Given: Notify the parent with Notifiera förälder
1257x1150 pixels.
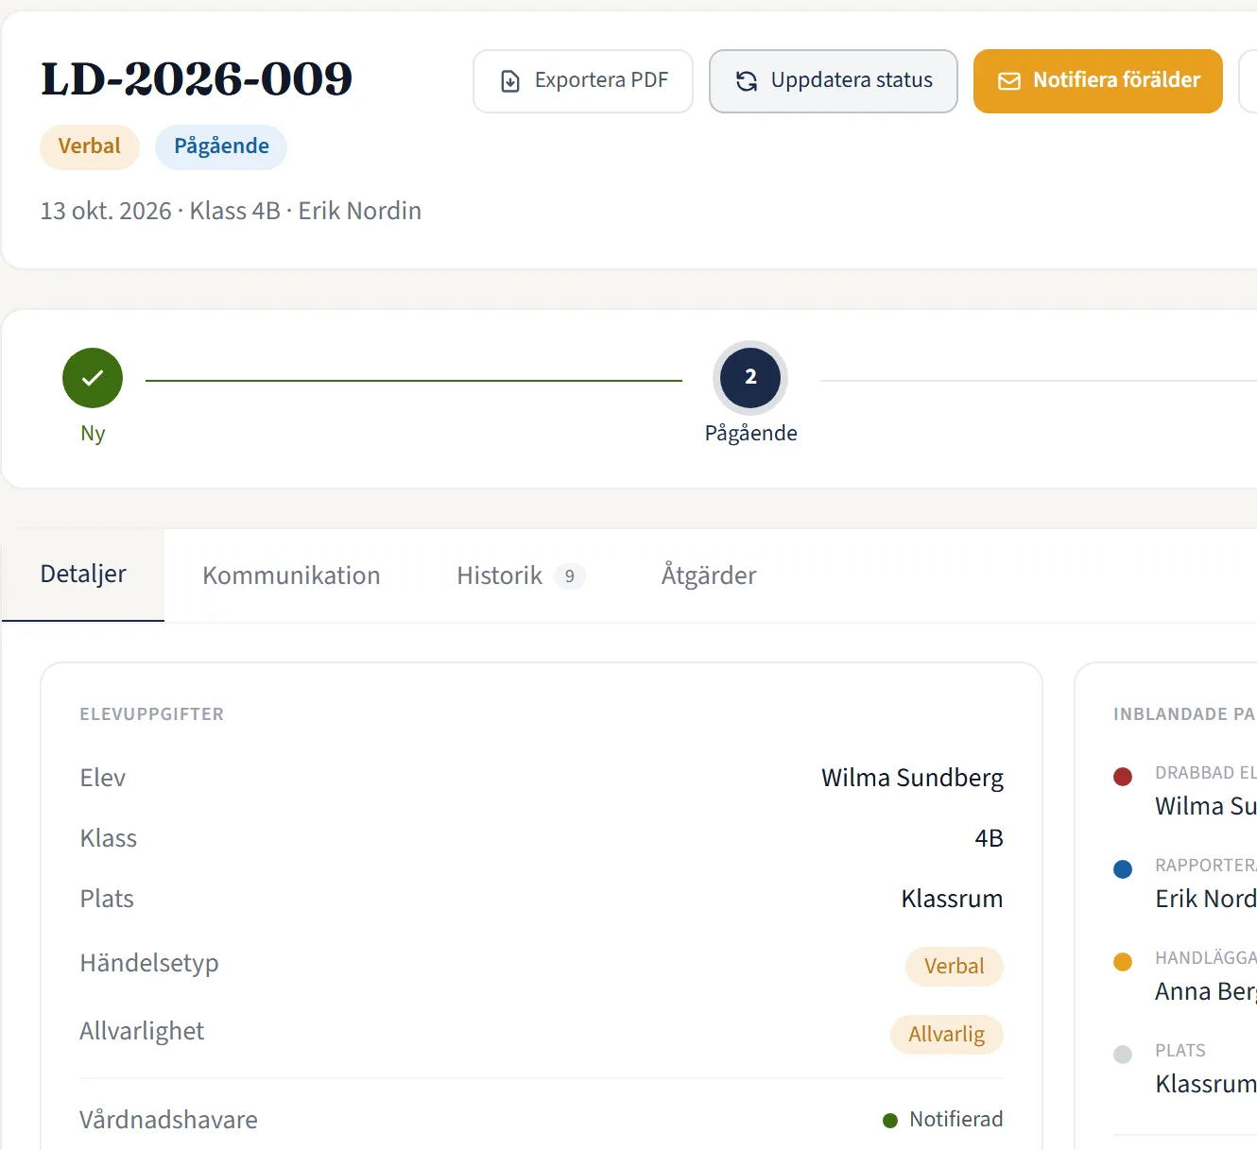Looking at the screenshot, I should [1098, 81].
